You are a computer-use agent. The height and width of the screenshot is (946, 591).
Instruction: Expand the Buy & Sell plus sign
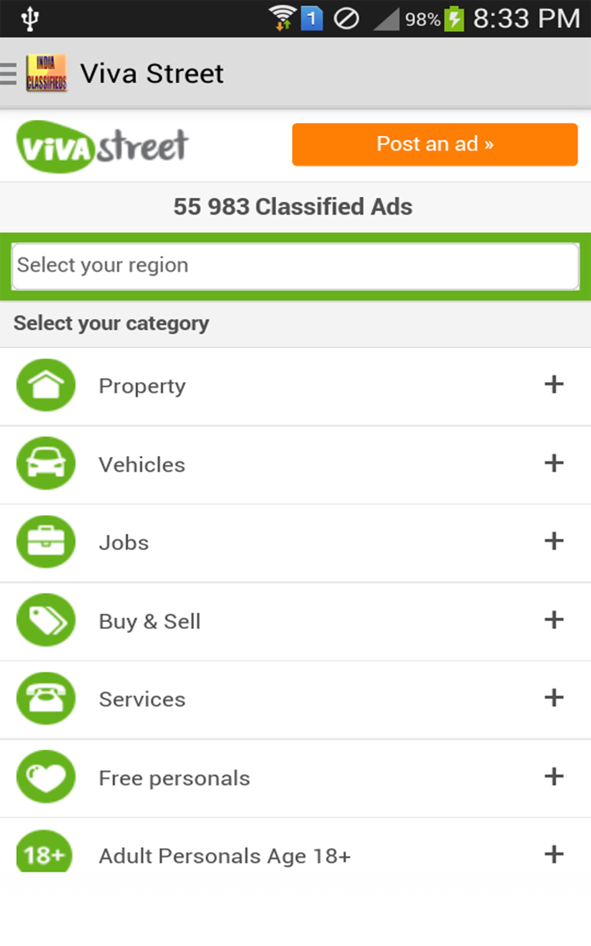tap(554, 620)
